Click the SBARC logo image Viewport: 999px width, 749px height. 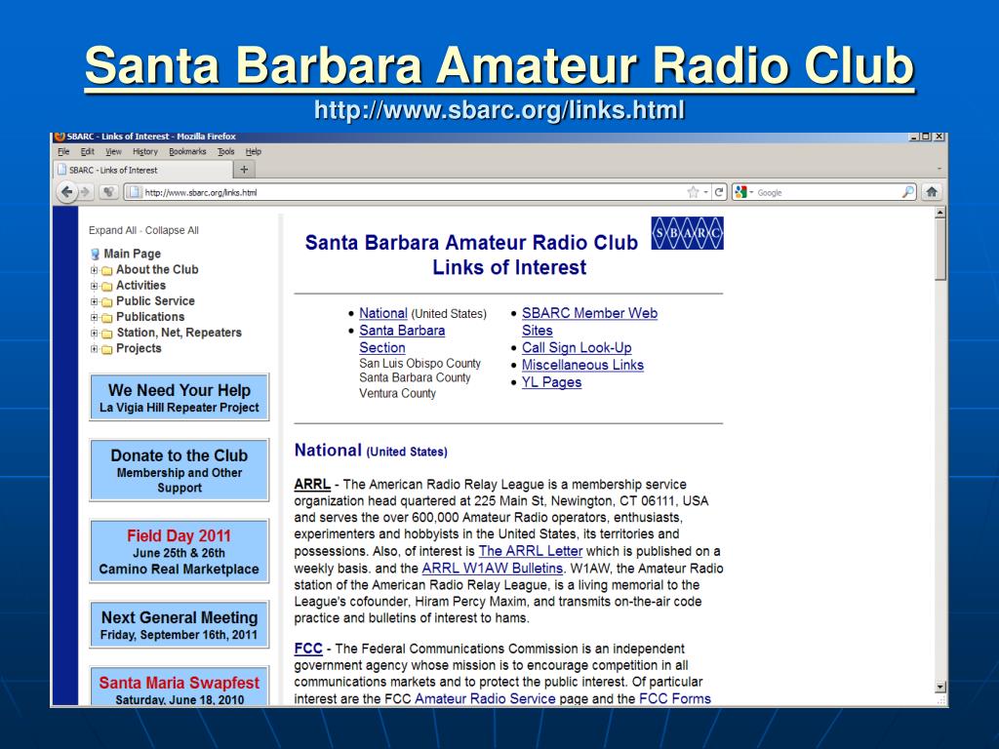[x=687, y=233]
